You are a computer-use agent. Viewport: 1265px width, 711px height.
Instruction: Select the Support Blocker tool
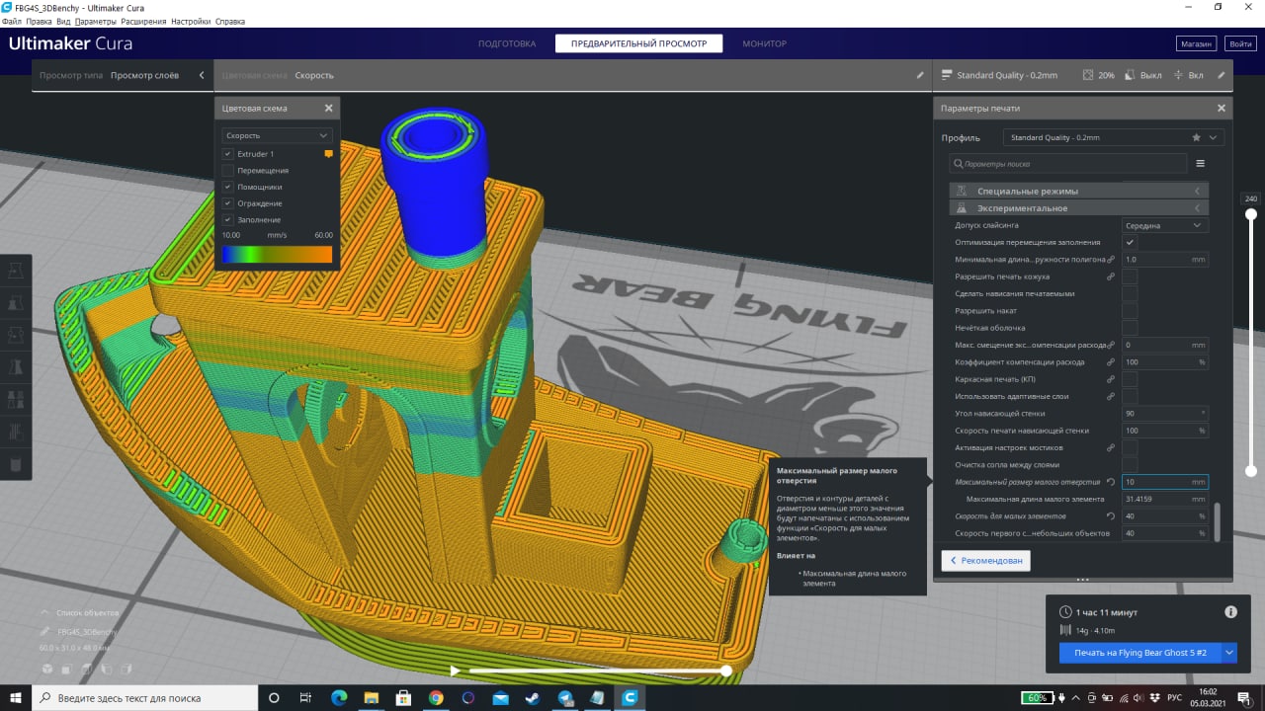pyautogui.click(x=15, y=432)
